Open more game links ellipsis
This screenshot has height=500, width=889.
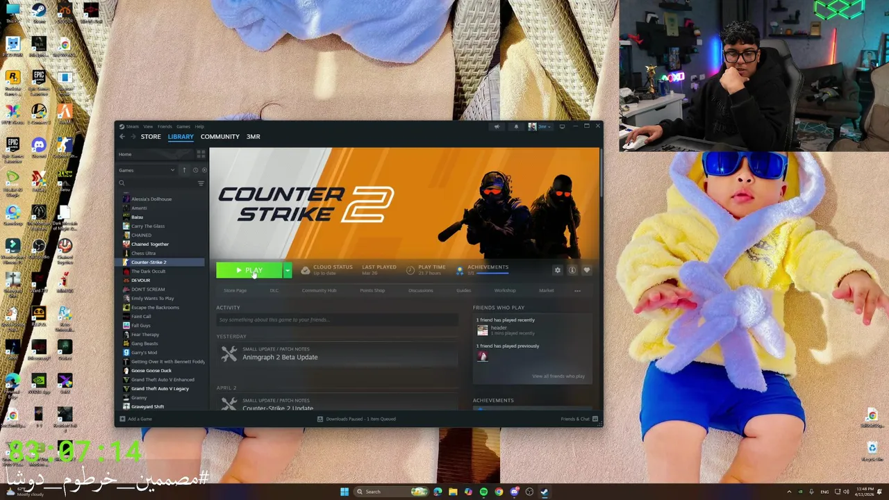pyautogui.click(x=577, y=290)
